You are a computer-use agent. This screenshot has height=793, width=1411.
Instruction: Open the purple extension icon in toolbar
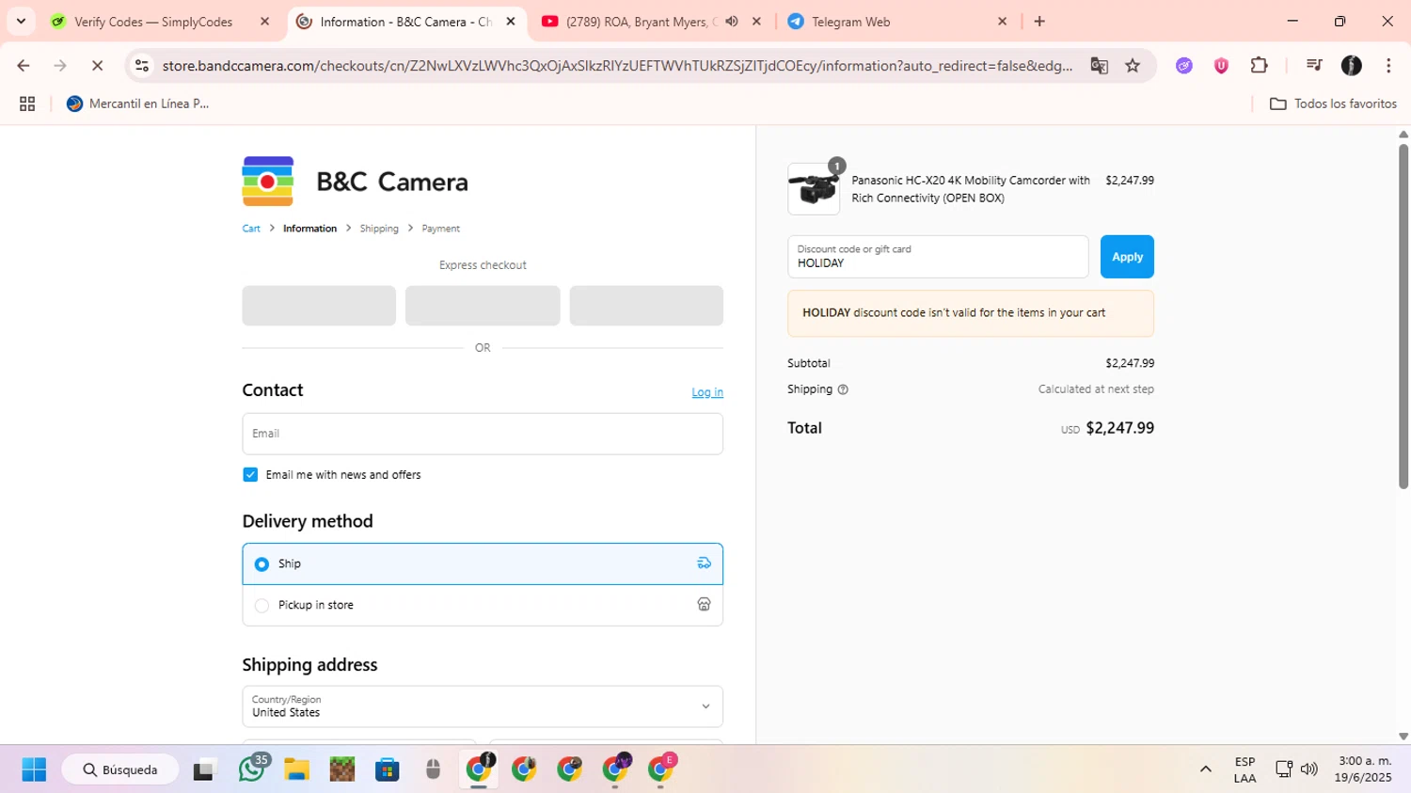point(1184,65)
